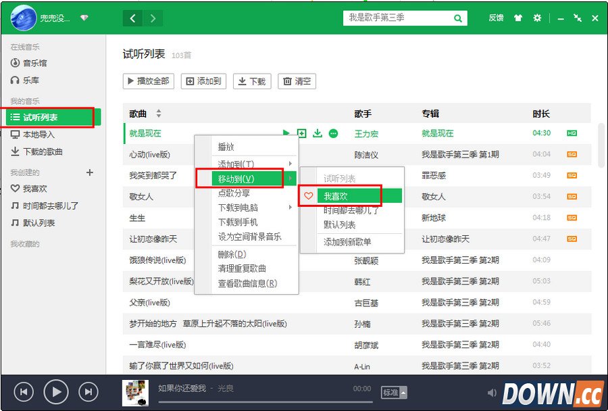The height and width of the screenshot is (411, 608).
Task: Play the current song 如果你还爱我
Action: click(56, 391)
